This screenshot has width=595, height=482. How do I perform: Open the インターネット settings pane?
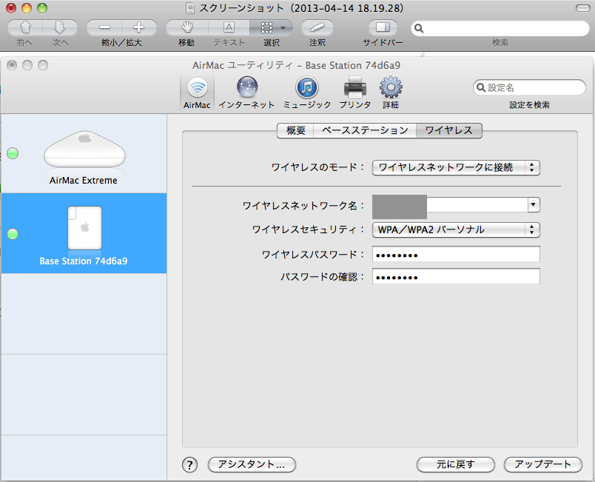click(246, 93)
